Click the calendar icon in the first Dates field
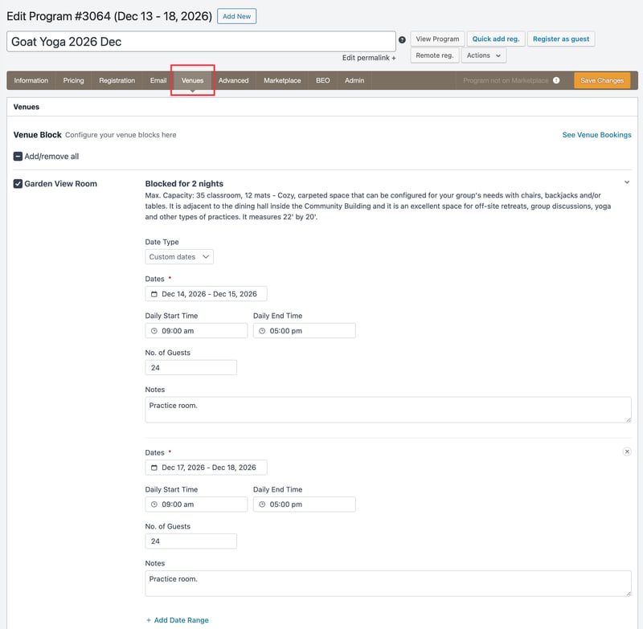 pos(154,293)
